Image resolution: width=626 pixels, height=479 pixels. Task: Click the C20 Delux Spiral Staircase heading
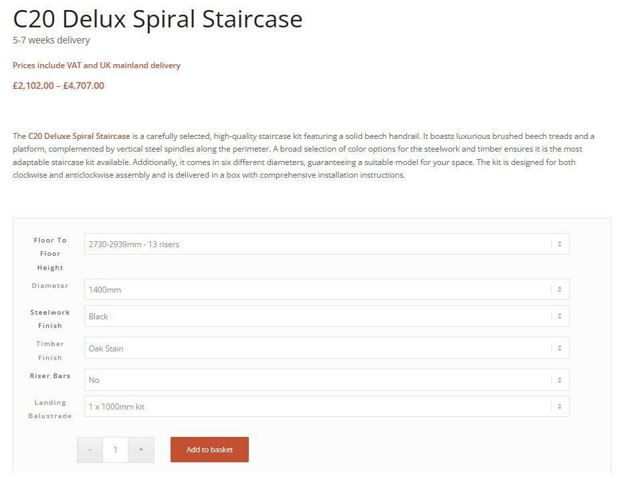(158, 19)
